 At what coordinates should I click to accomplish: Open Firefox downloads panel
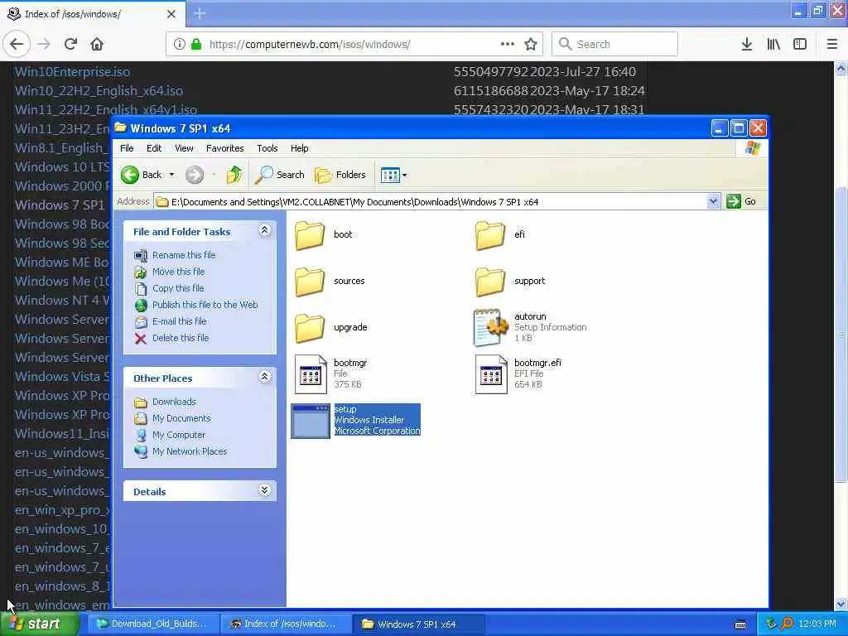point(746,45)
